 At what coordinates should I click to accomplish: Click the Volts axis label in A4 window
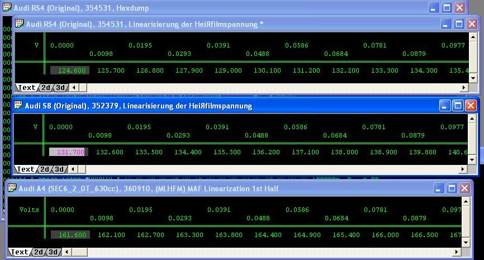click(x=29, y=210)
